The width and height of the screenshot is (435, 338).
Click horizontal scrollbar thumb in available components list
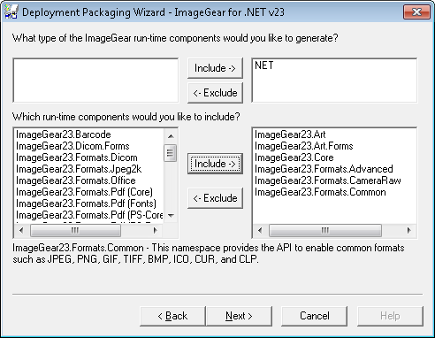(75, 230)
